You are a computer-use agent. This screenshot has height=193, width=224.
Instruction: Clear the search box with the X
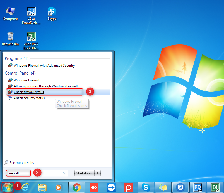64,173
